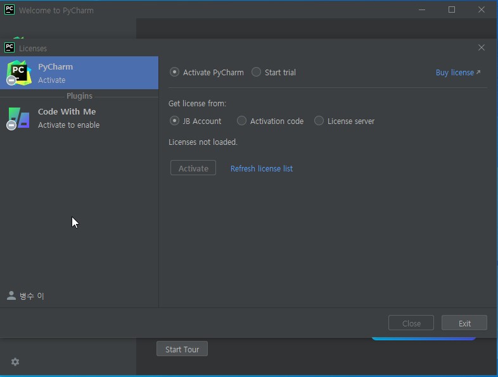Close the Welcome to PyCharm window
Image resolution: width=498 pixels, height=377 pixels.
[482, 9]
